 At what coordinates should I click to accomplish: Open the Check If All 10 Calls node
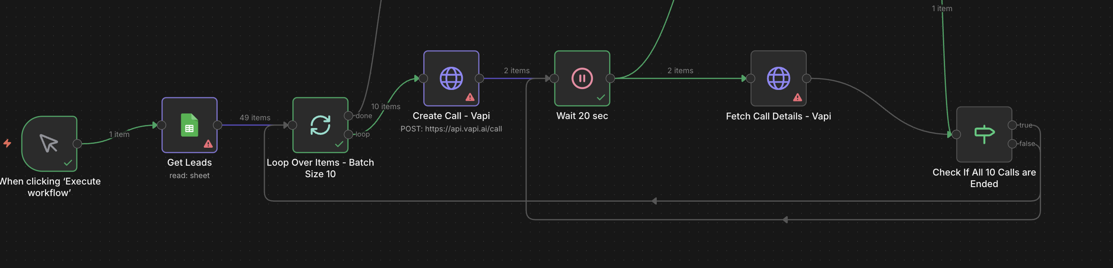[x=984, y=134]
